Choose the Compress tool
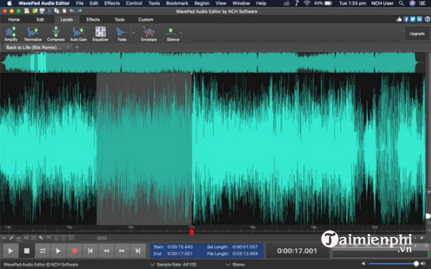This screenshot has height=269, width=431. (56, 34)
